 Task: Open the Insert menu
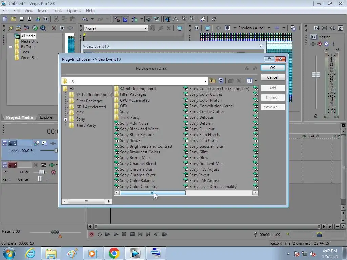coord(43,10)
